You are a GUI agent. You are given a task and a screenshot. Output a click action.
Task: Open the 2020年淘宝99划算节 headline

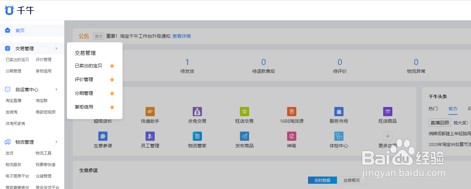[450, 144]
